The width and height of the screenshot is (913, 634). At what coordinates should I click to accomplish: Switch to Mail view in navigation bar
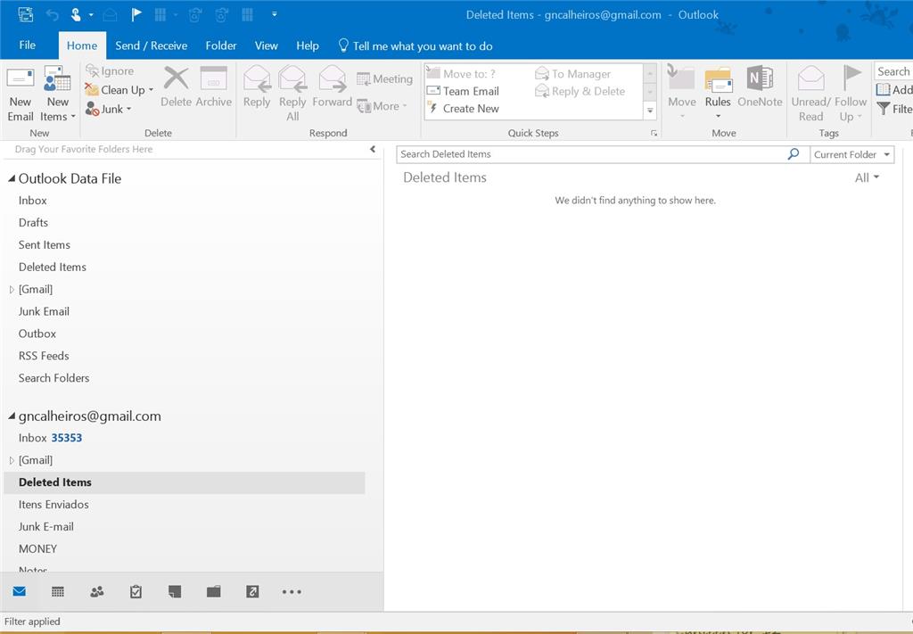tap(20, 591)
